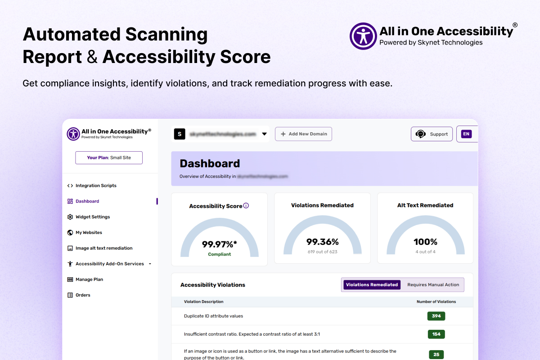The width and height of the screenshot is (540, 360).
Task: Switch to Violations Remediated tab
Action: 372,285
